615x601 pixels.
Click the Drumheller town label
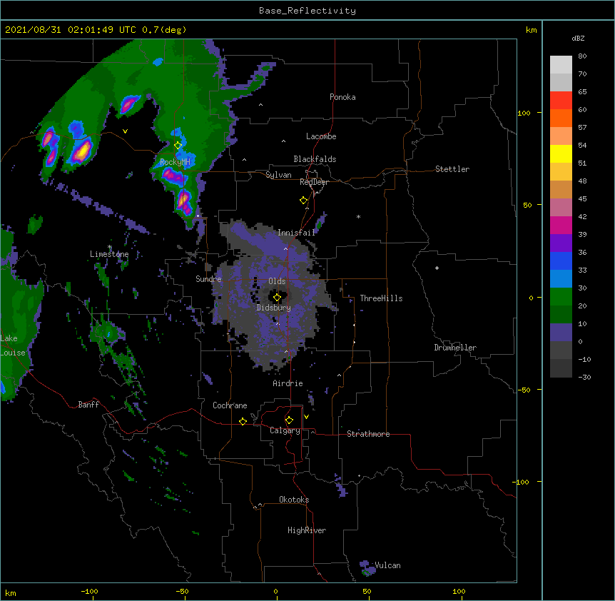455,348
